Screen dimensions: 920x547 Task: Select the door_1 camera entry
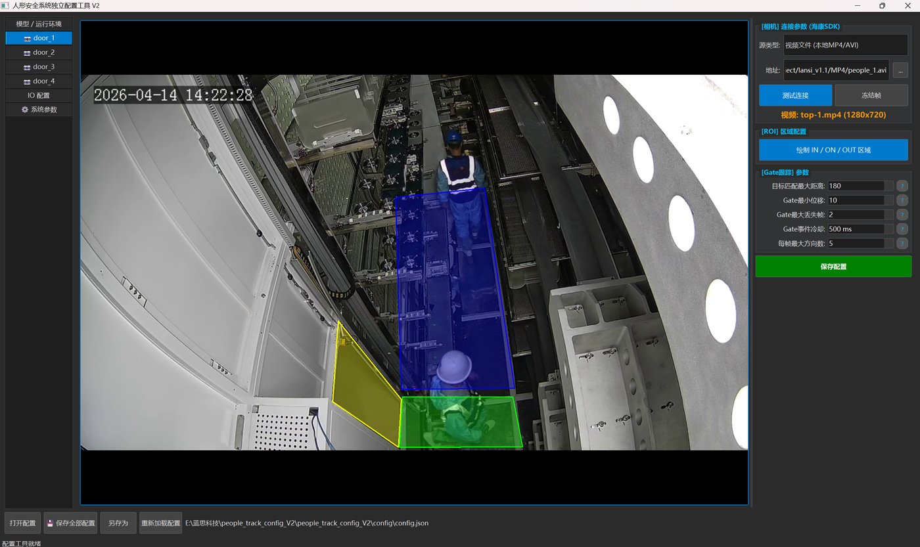pyautogui.click(x=39, y=38)
